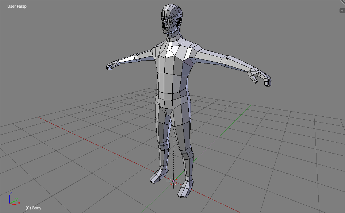Click the mesh hand with open fingers

(260, 77)
